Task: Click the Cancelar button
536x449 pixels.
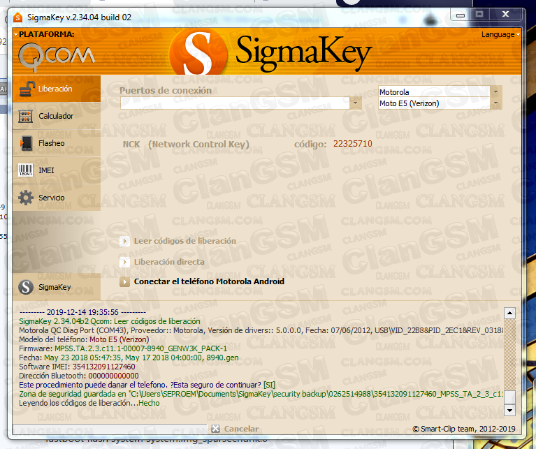Action: [x=241, y=429]
